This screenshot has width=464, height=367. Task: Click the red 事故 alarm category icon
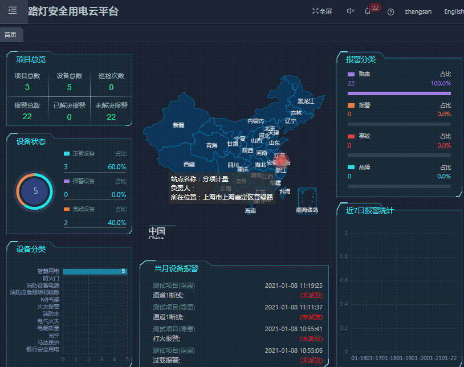coord(351,136)
